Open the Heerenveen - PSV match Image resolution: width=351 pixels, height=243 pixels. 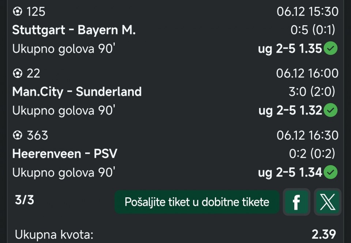coord(65,153)
